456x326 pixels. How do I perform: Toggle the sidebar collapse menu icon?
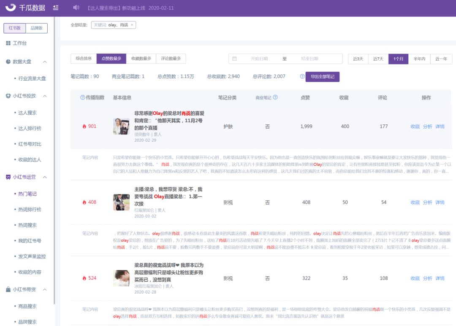[56, 8]
